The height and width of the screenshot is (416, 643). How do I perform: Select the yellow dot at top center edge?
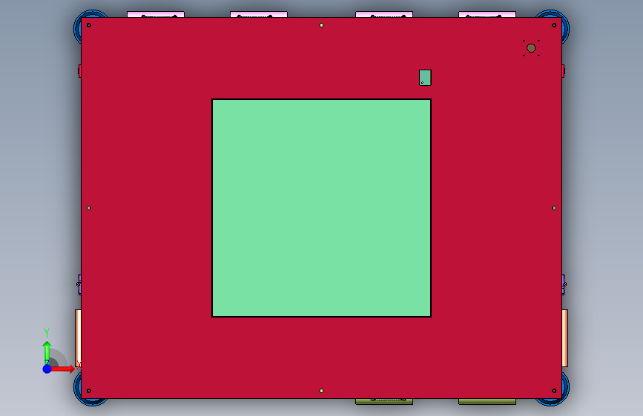pyautogui.click(x=322, y=25)
